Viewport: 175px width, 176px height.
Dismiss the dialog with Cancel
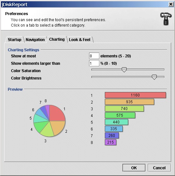(x=159, y=168)
